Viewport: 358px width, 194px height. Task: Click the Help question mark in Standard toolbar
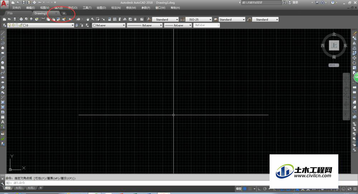point(142,19)
